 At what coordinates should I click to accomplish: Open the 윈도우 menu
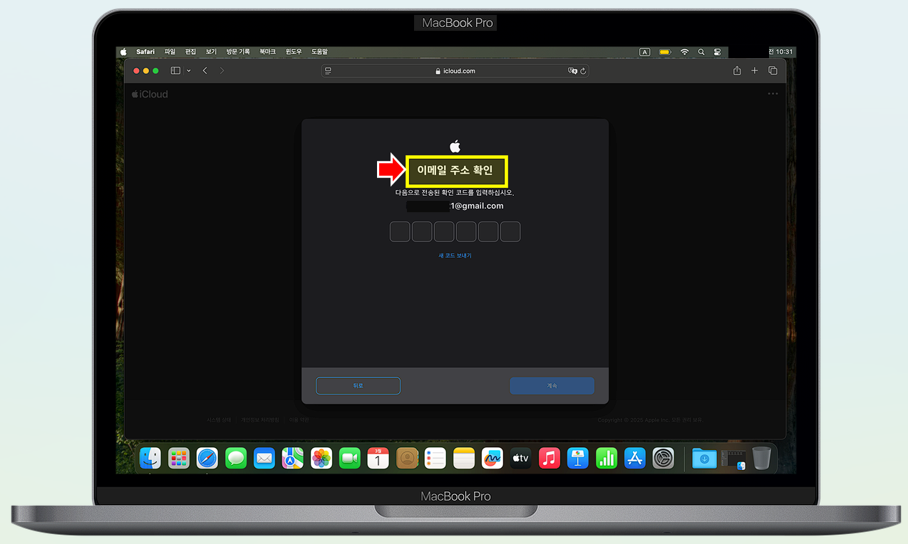[294, 52]
